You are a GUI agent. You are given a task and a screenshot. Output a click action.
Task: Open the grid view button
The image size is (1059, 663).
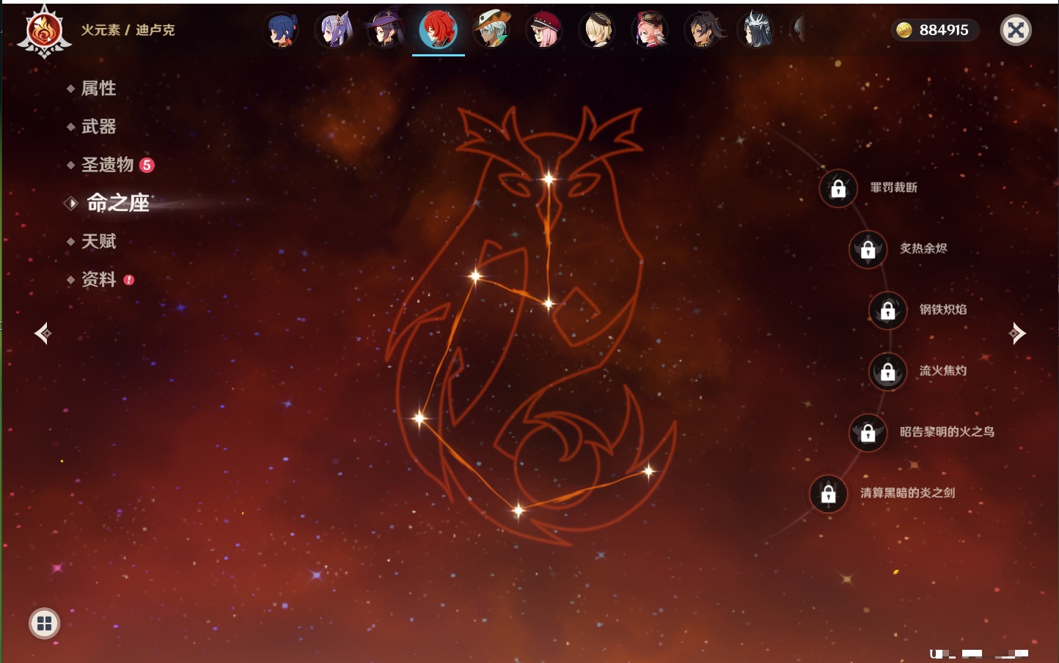[x=44, y=623]
